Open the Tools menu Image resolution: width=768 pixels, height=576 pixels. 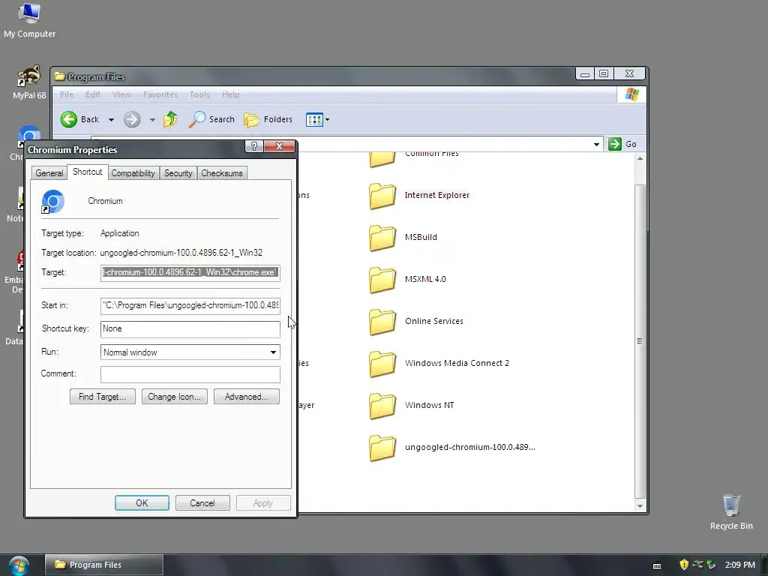tap(199, 94)
